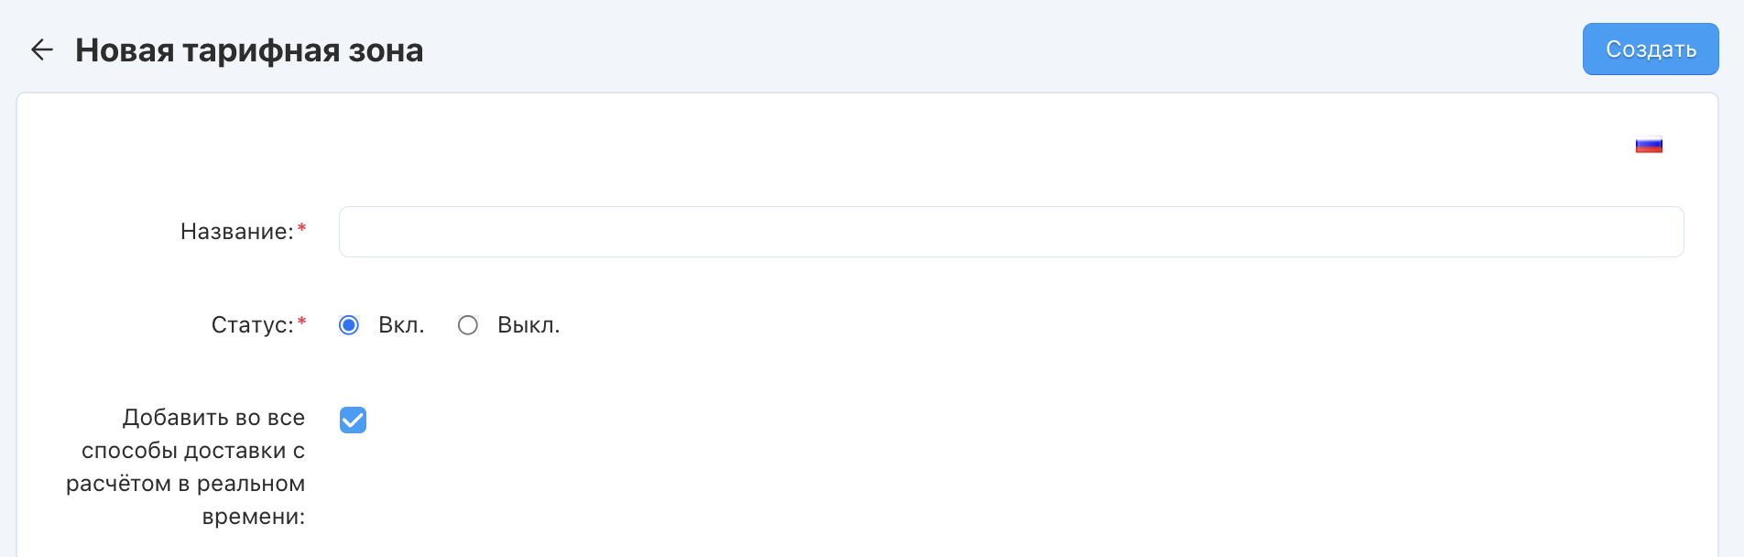Click the 'расчётом в реальном' label line
This screenshot has height=557, width=1744.
[x=185, y=484]
